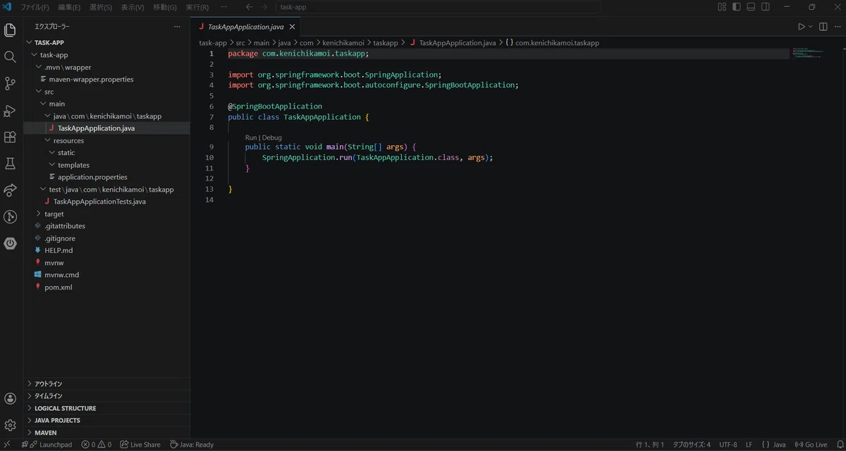Screen dimensions: 846x451
Task: Click the errors and warnings count
Action: (96, 445)
